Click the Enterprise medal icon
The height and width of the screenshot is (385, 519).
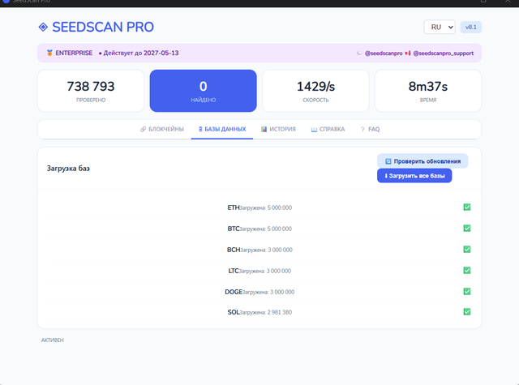(x=49, y=53)
